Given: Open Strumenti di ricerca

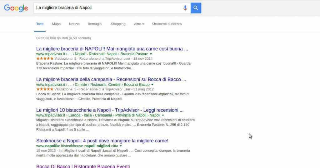Looking at the screenshot, I should pyautogui.click(x=167, y=24).
